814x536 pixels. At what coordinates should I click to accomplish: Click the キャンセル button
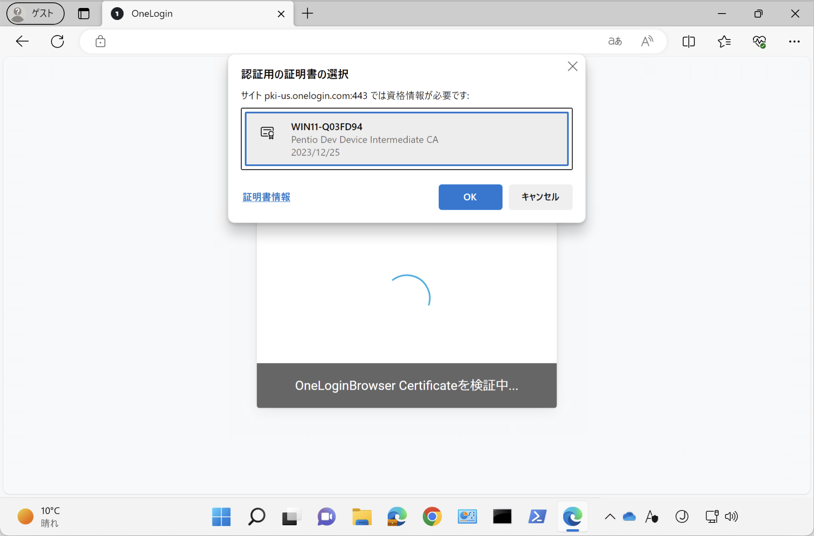[x=540, y=197]
